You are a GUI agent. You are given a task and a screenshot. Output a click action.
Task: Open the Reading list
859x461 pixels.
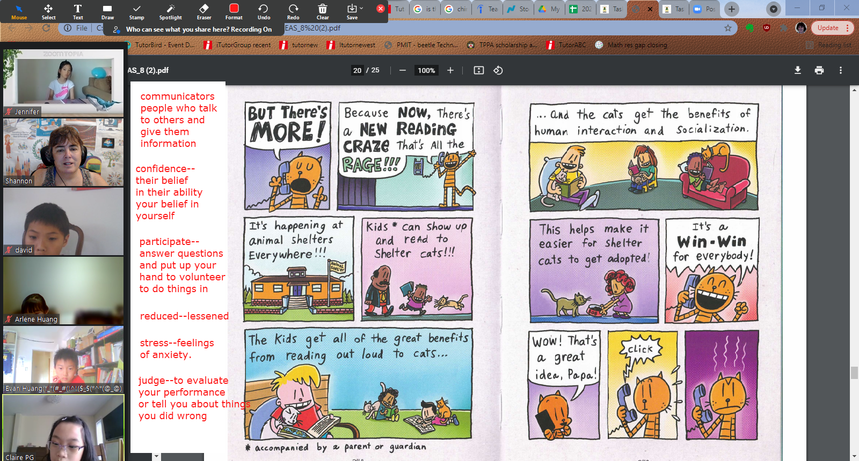829,45
